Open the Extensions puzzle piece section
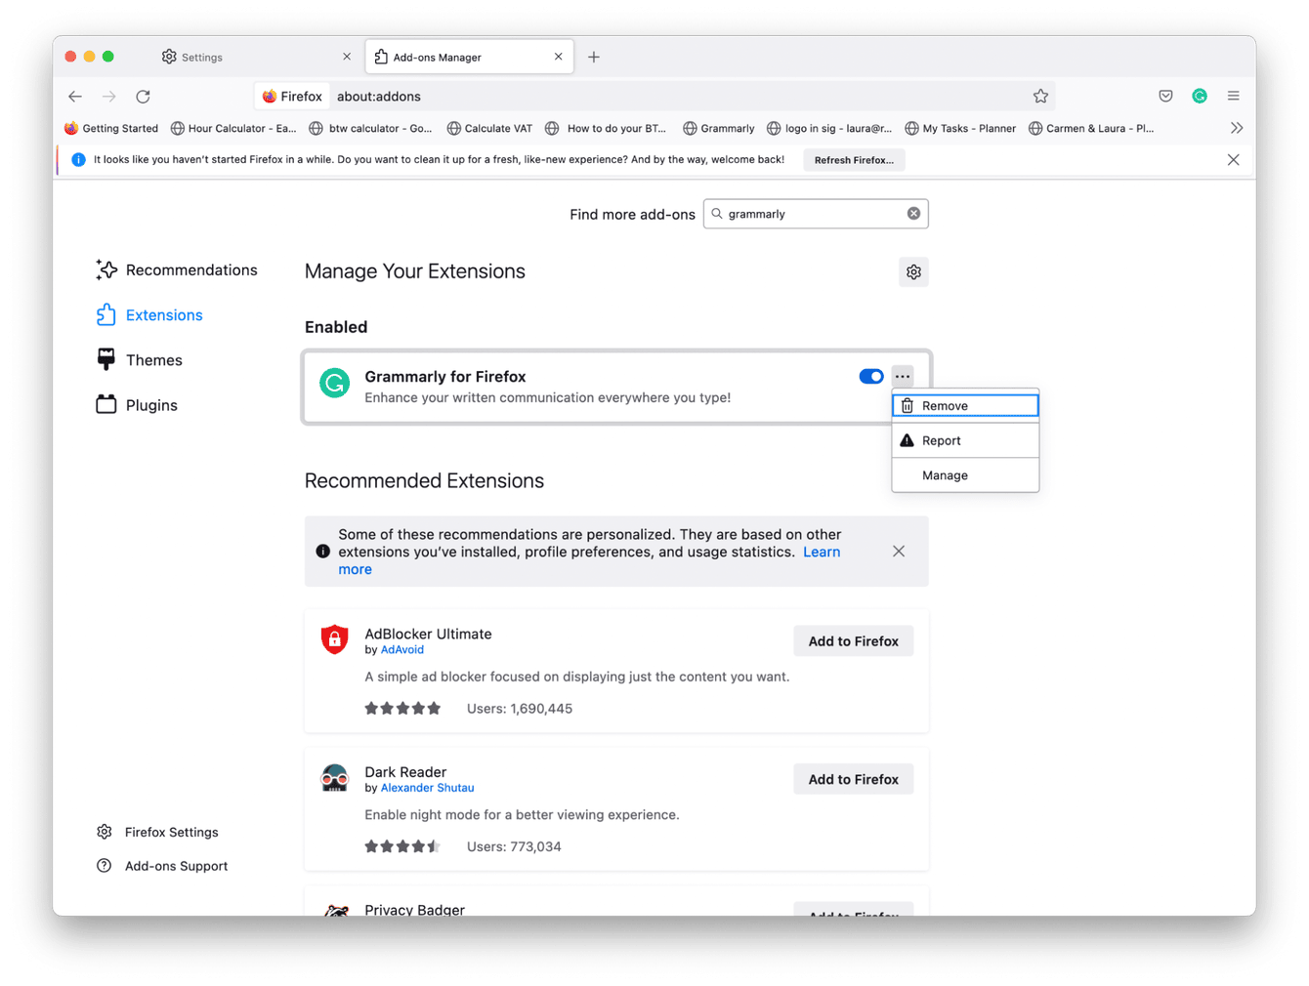 pyautogui.click(x=106, y=314)
